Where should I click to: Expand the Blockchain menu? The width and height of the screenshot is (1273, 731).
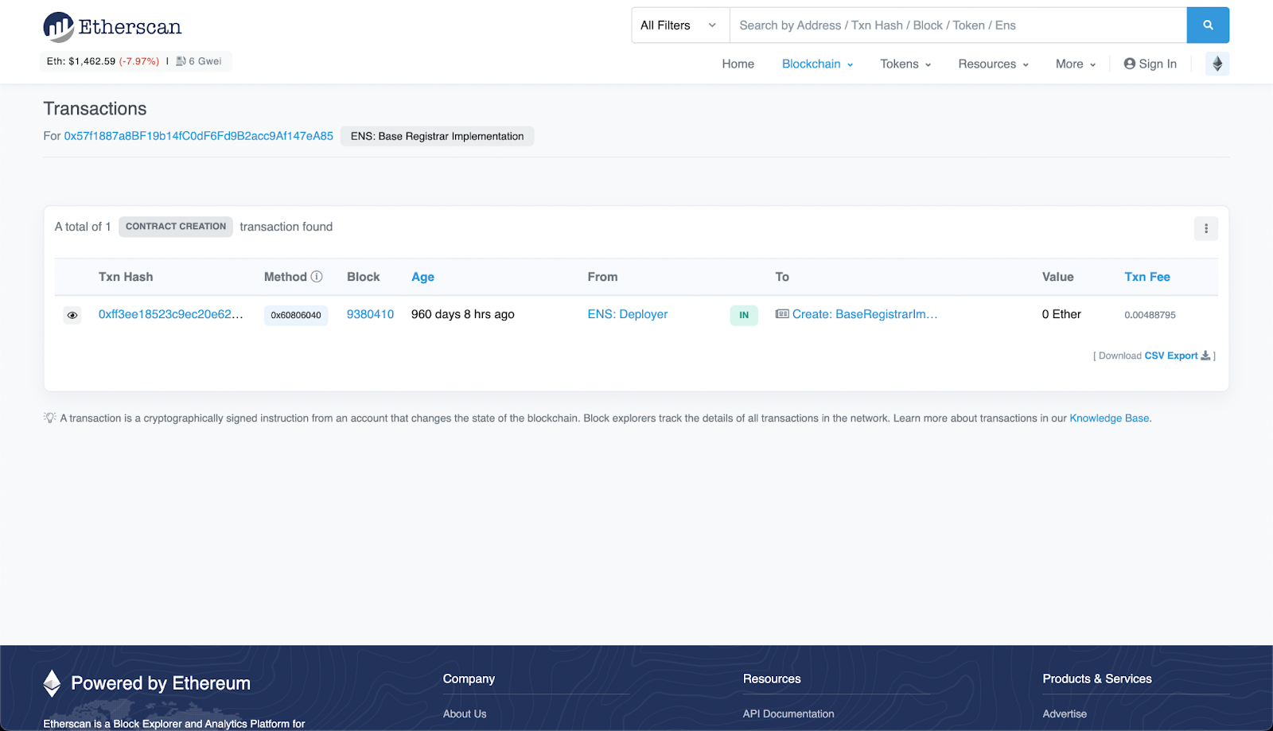(x=817, y=64)
